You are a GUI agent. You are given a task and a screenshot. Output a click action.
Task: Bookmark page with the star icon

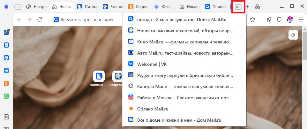[252, 19]
